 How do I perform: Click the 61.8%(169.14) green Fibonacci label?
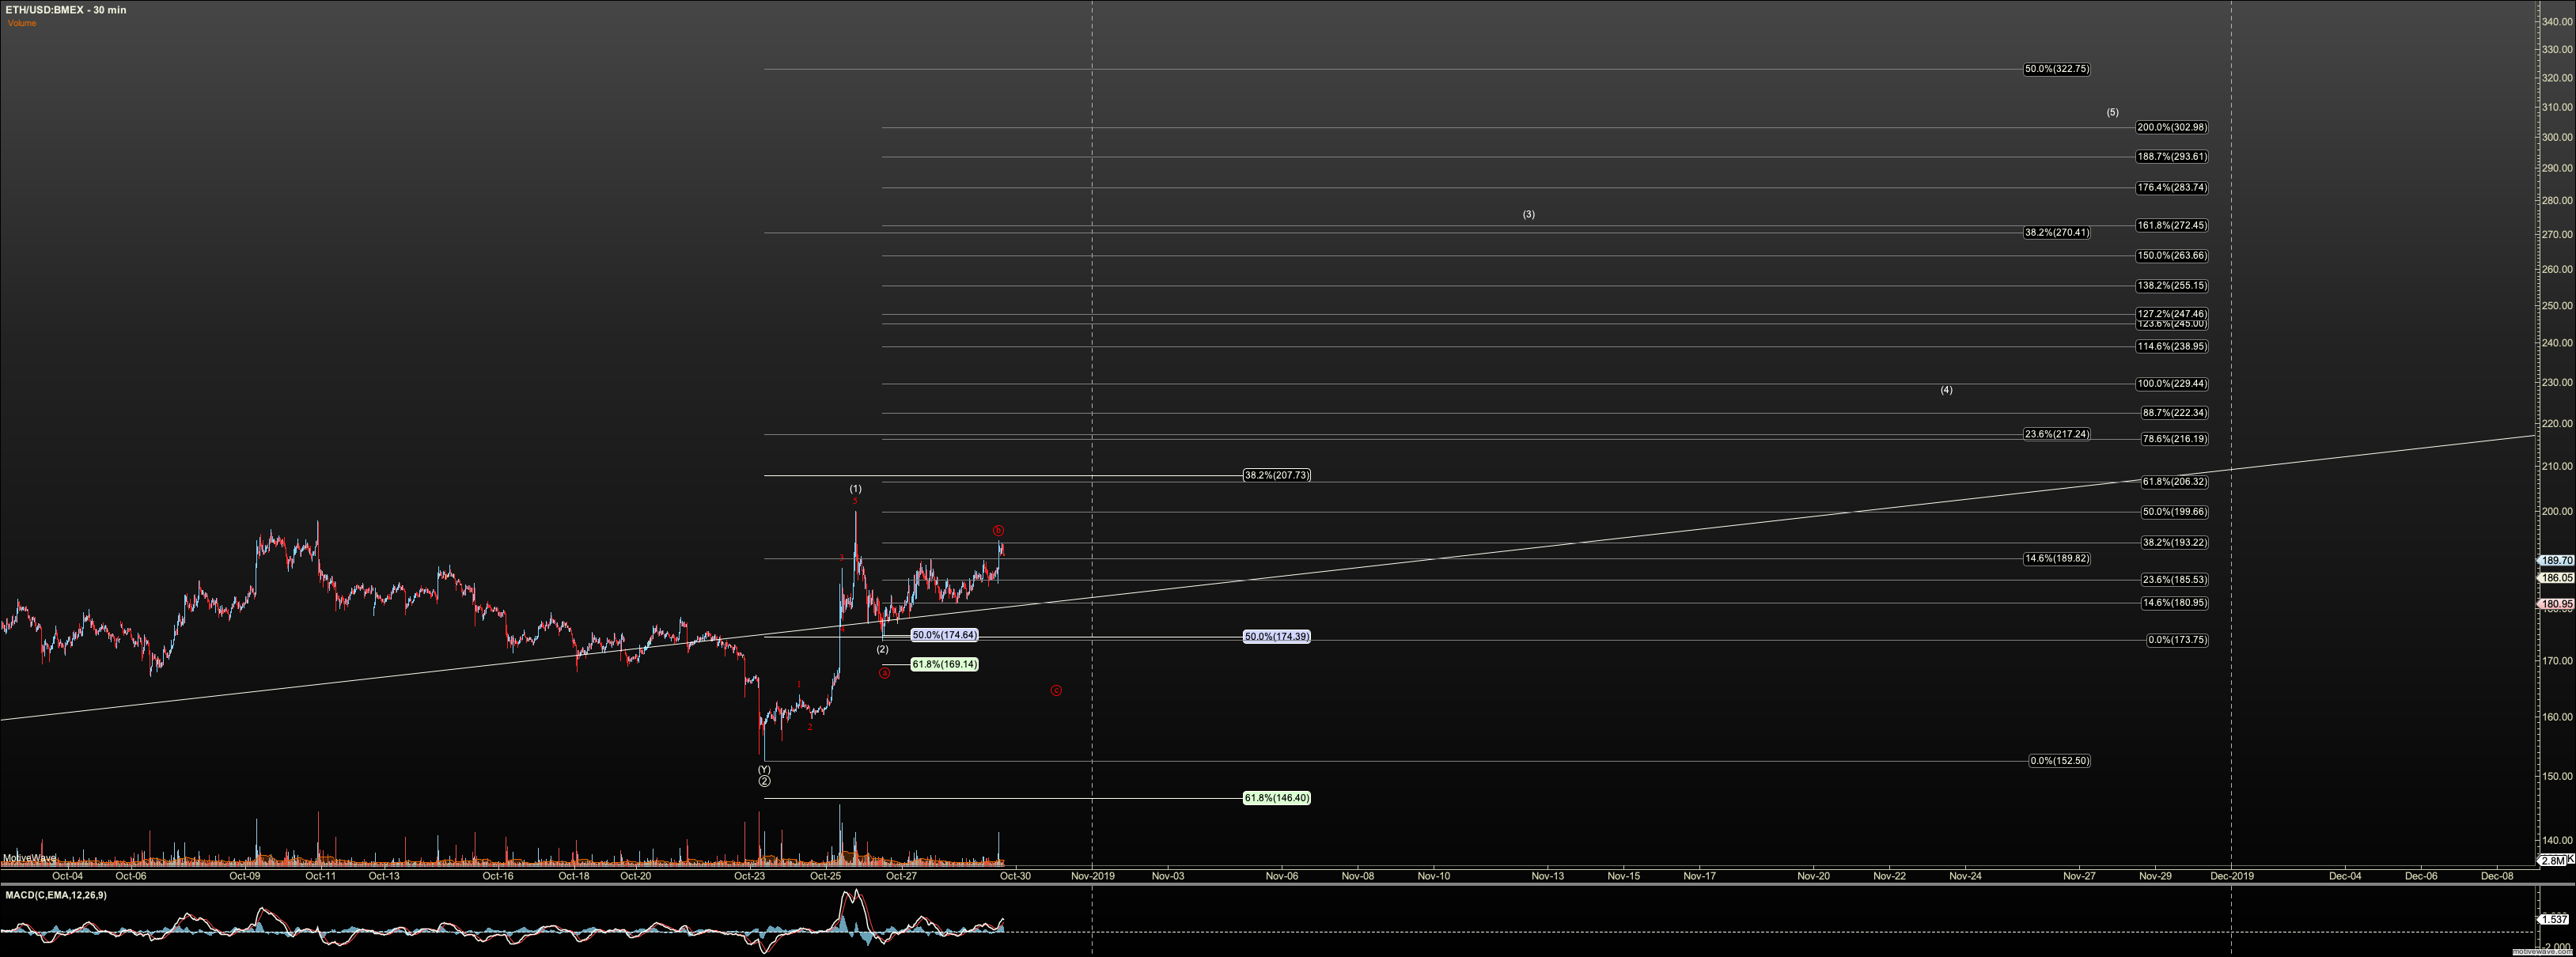944,664
